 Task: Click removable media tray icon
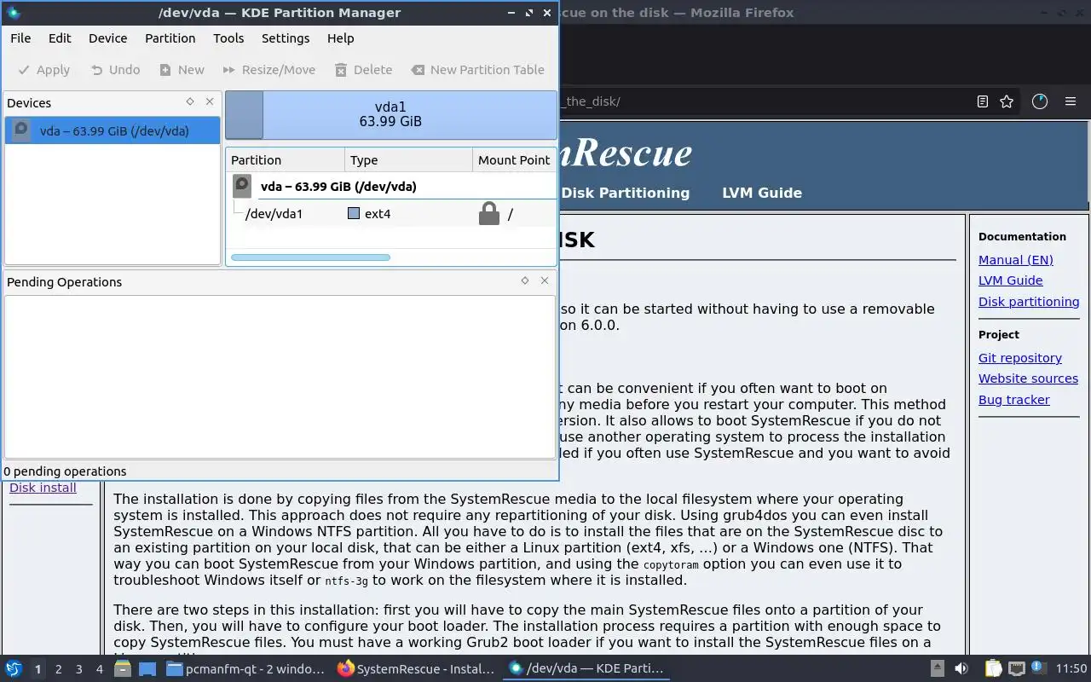click(937, 668)
